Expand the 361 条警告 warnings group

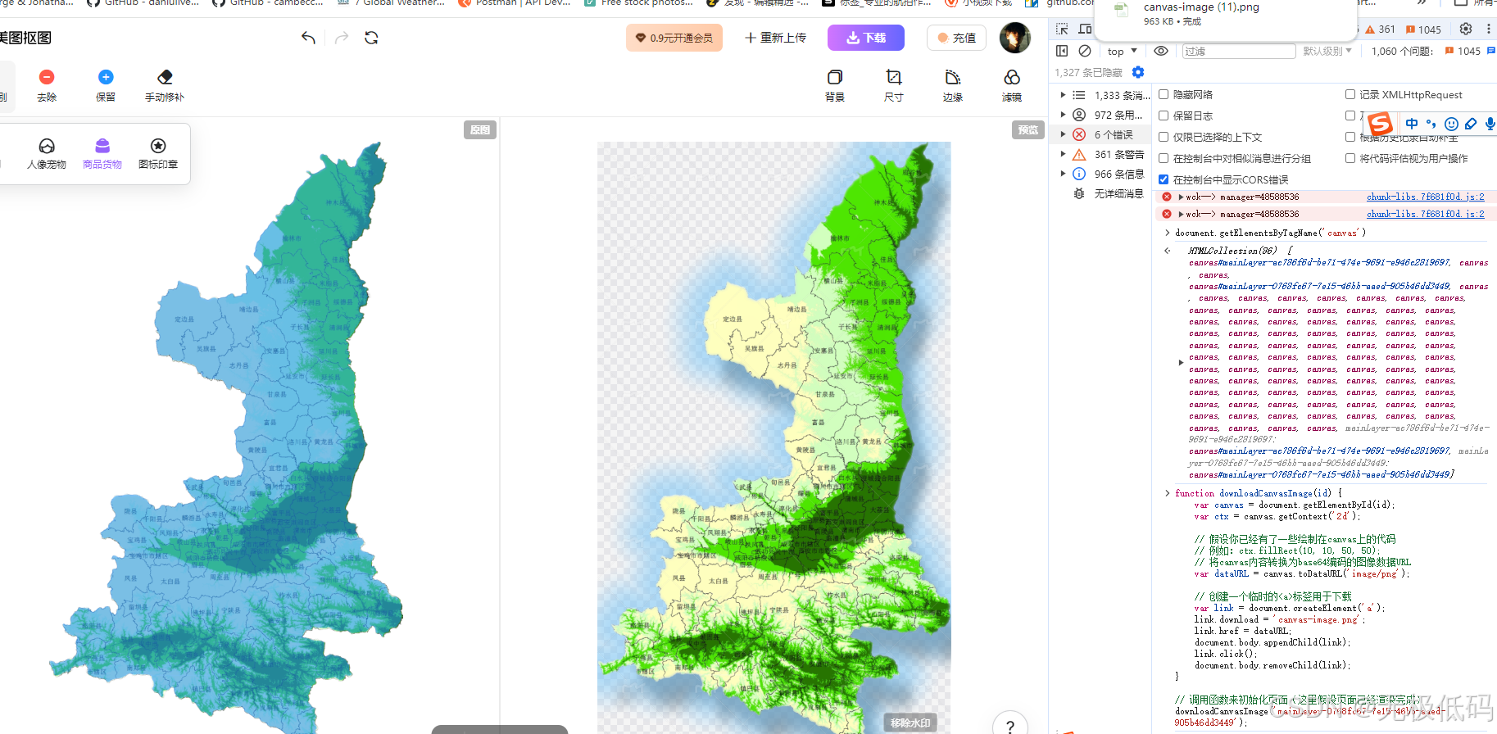pyautogui.click(x=1063, y=154)
